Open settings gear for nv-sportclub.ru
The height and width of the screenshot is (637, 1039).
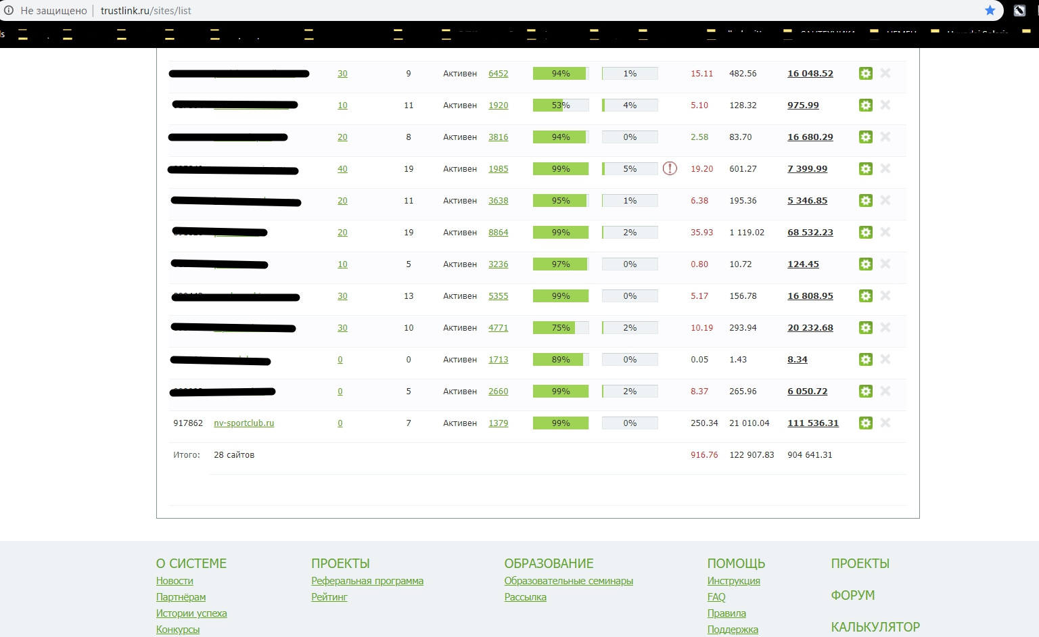point(865,423)
